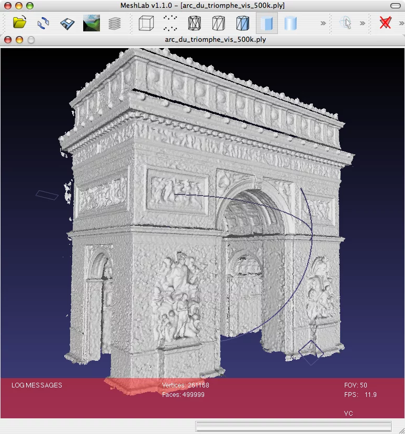
Task: Expand edit toolbar overflow chevron
Action: click(363, 23)
